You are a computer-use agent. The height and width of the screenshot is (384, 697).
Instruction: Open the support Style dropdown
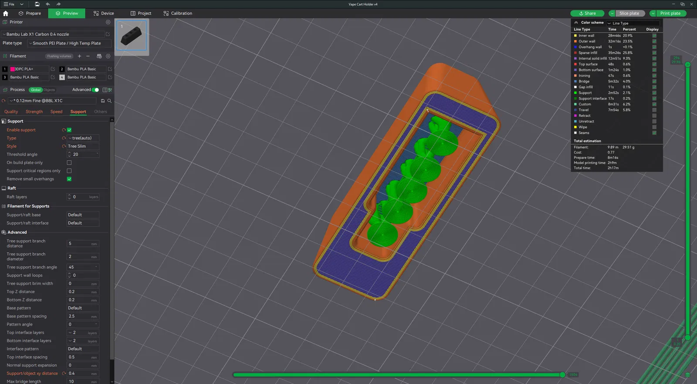(83, 146)
